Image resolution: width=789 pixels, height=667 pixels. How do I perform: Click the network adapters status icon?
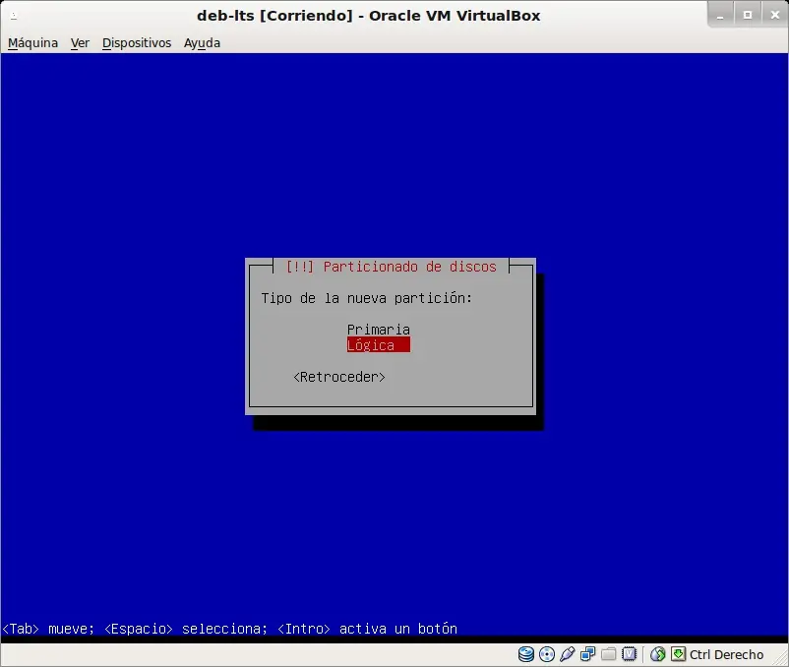tap(587, 654)
